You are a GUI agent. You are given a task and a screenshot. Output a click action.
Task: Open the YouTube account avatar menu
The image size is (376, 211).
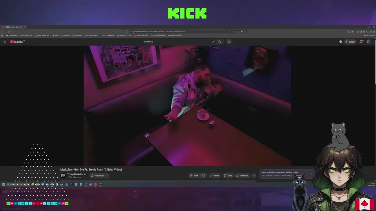tap(369, 42)
